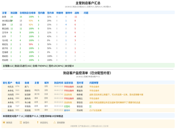The height and width of the screenshot is (134, 176).
Task: Click the 92% compliance rate value
Action: (31, 25)
